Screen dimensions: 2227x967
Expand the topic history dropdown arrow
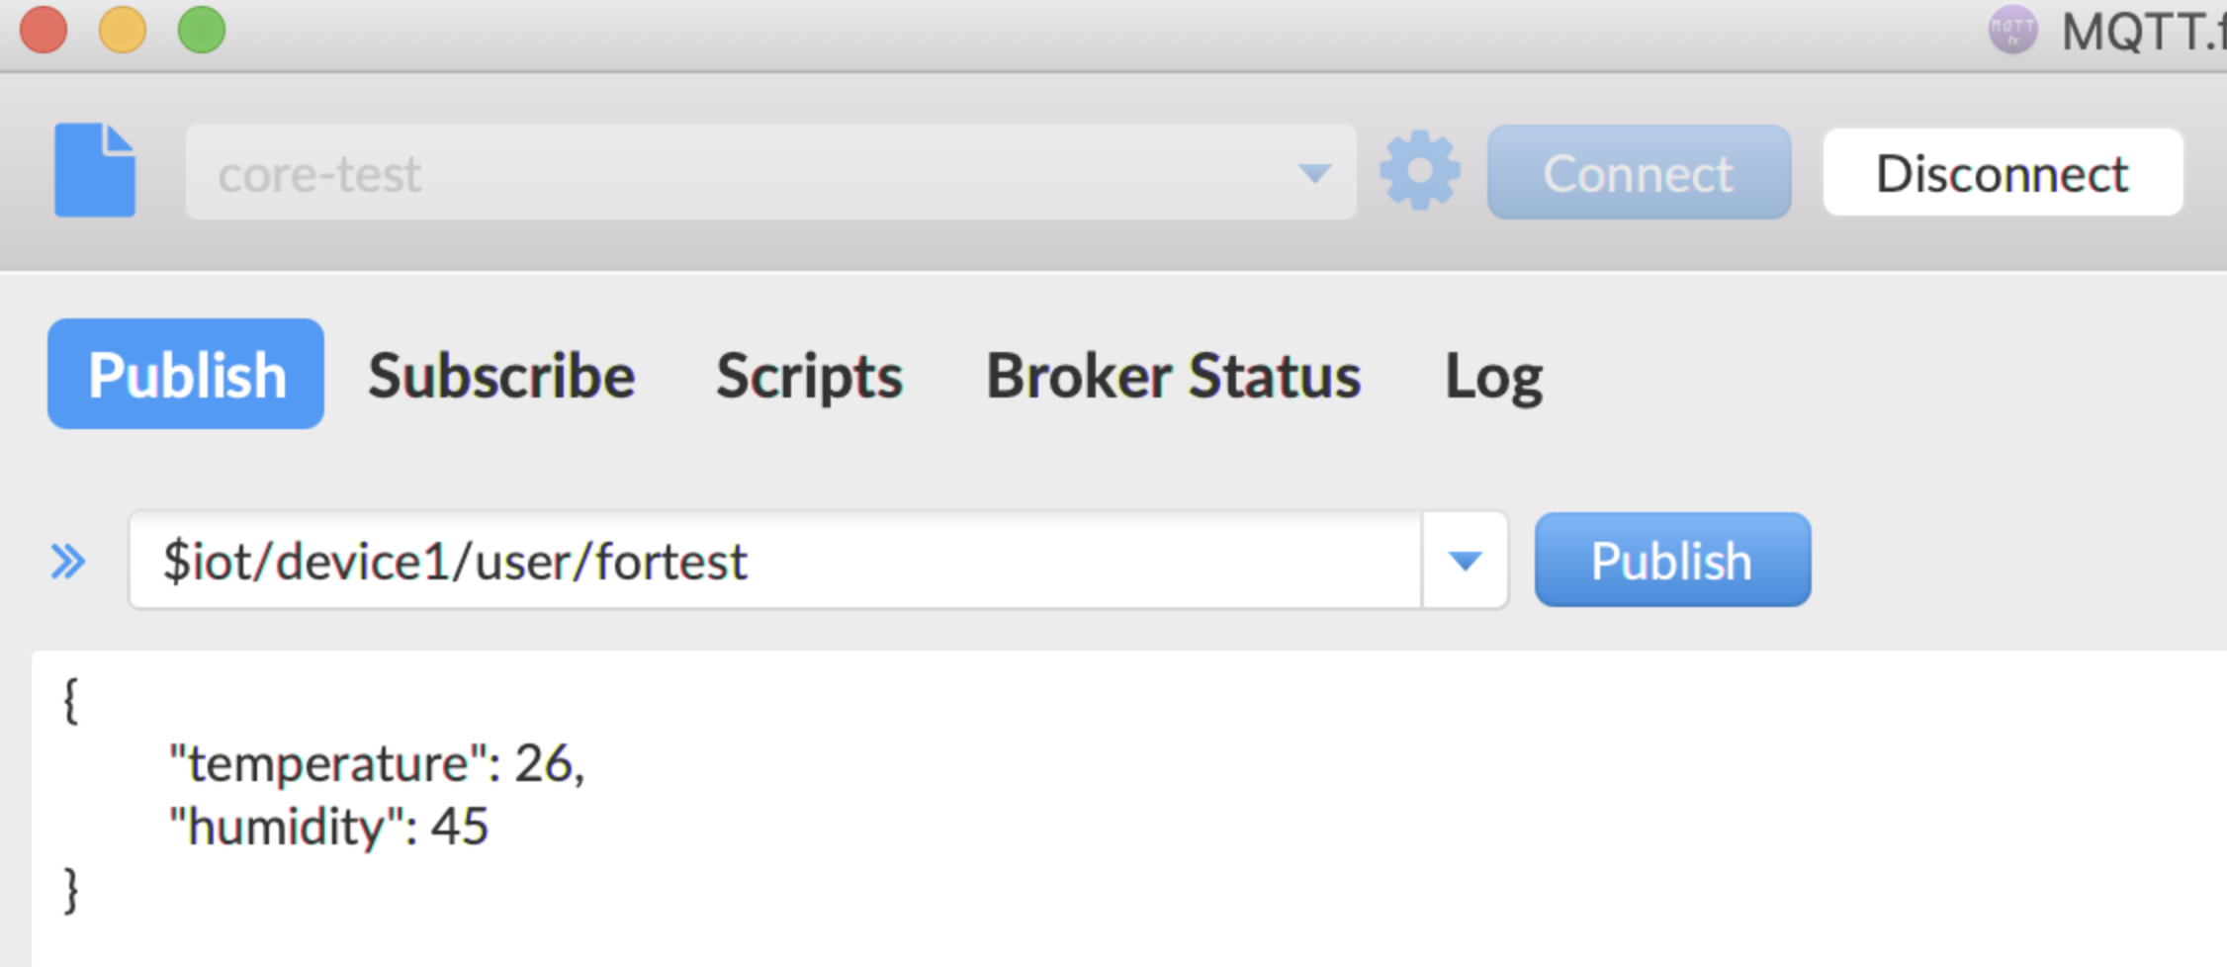click(x=1465, y=561)
